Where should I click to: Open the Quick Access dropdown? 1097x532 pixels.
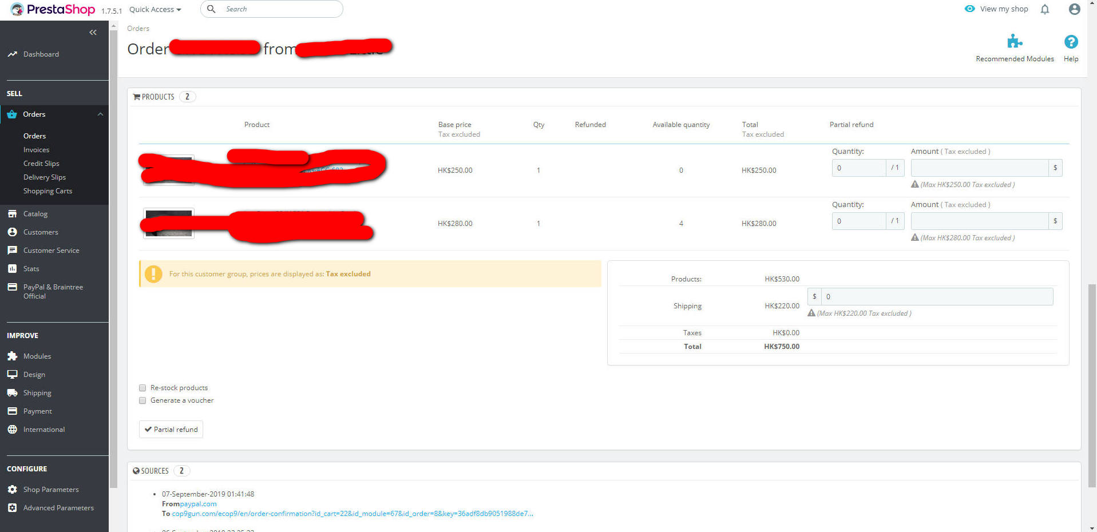click(x=154, y=9)
